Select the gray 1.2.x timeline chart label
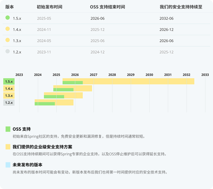 (9, 102)
